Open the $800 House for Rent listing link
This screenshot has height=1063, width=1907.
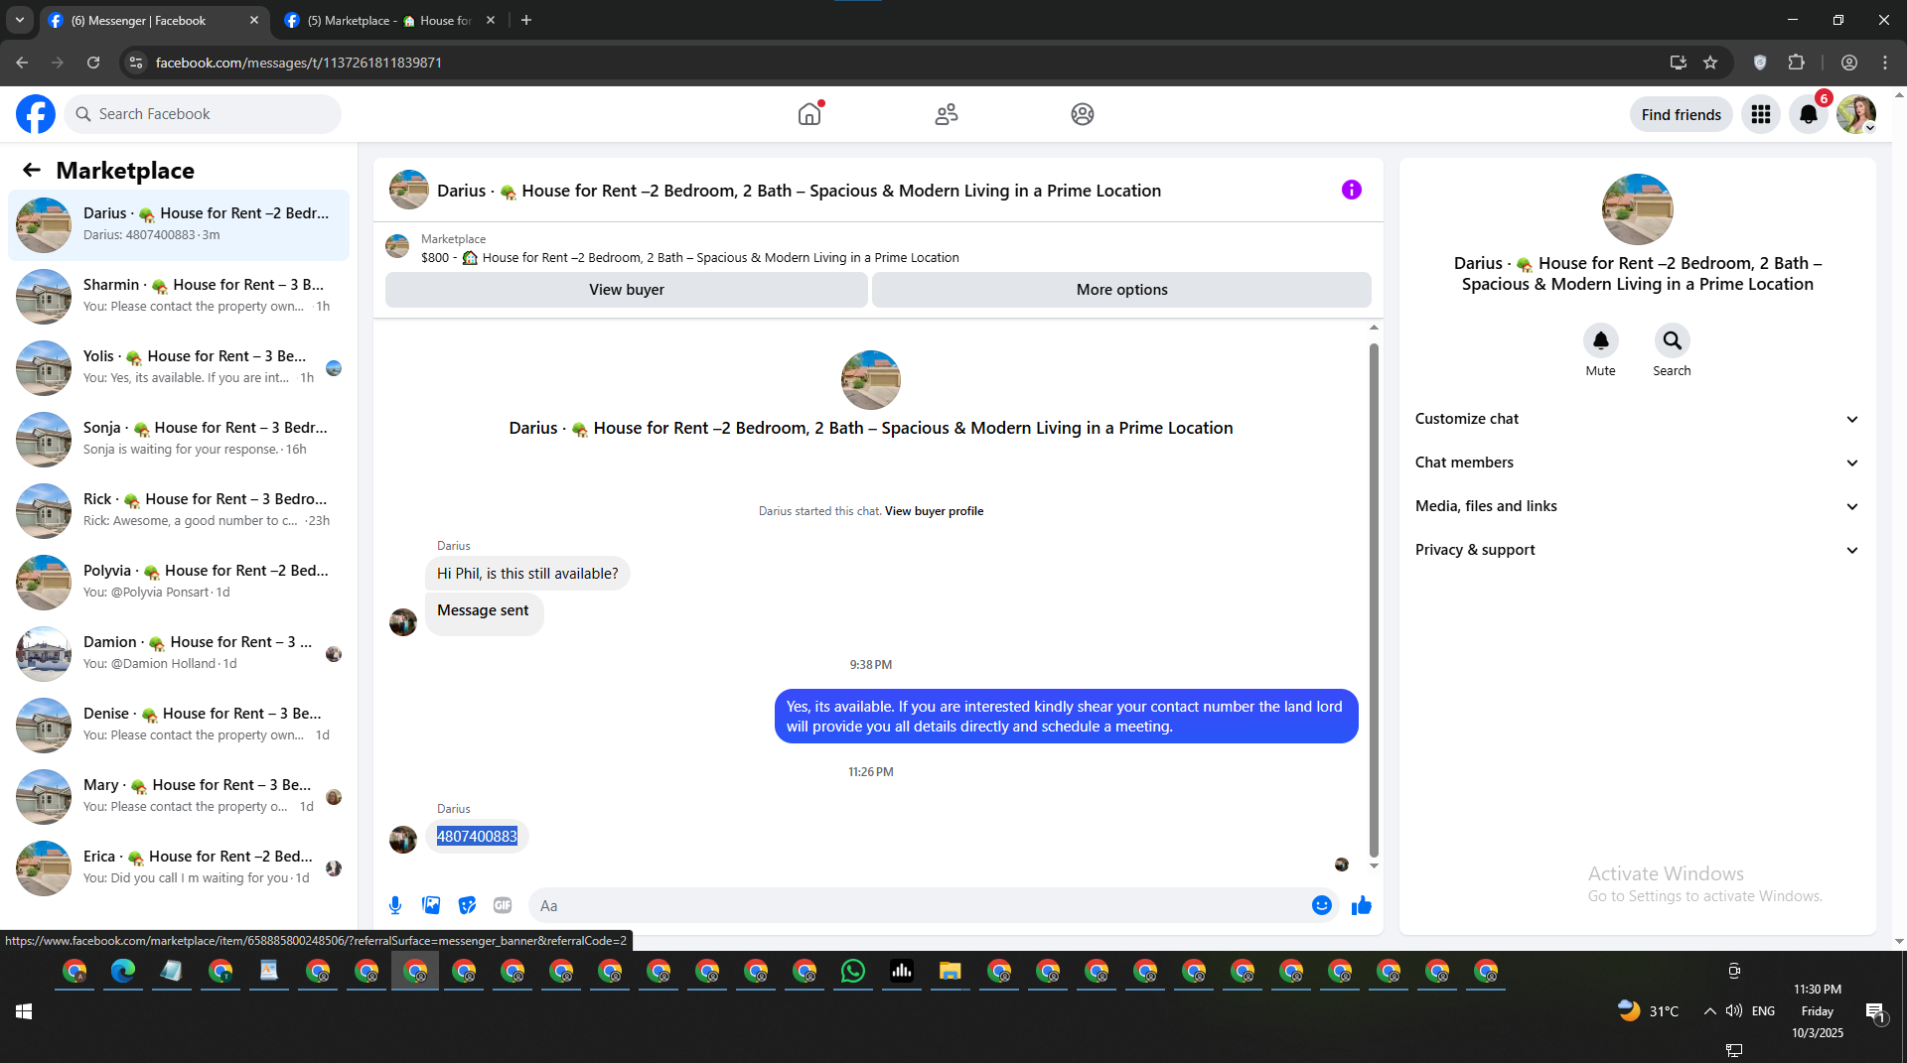click(690, 258)
